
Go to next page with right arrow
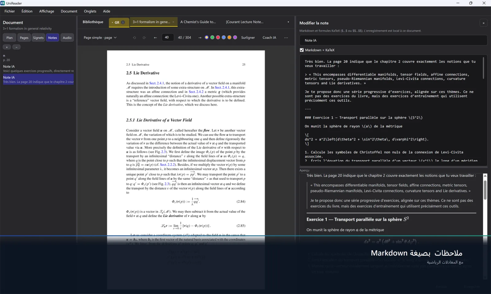200,38
